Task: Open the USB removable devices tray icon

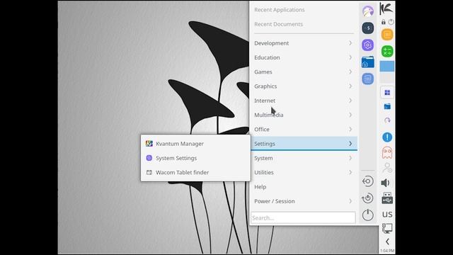Action: 387,198
